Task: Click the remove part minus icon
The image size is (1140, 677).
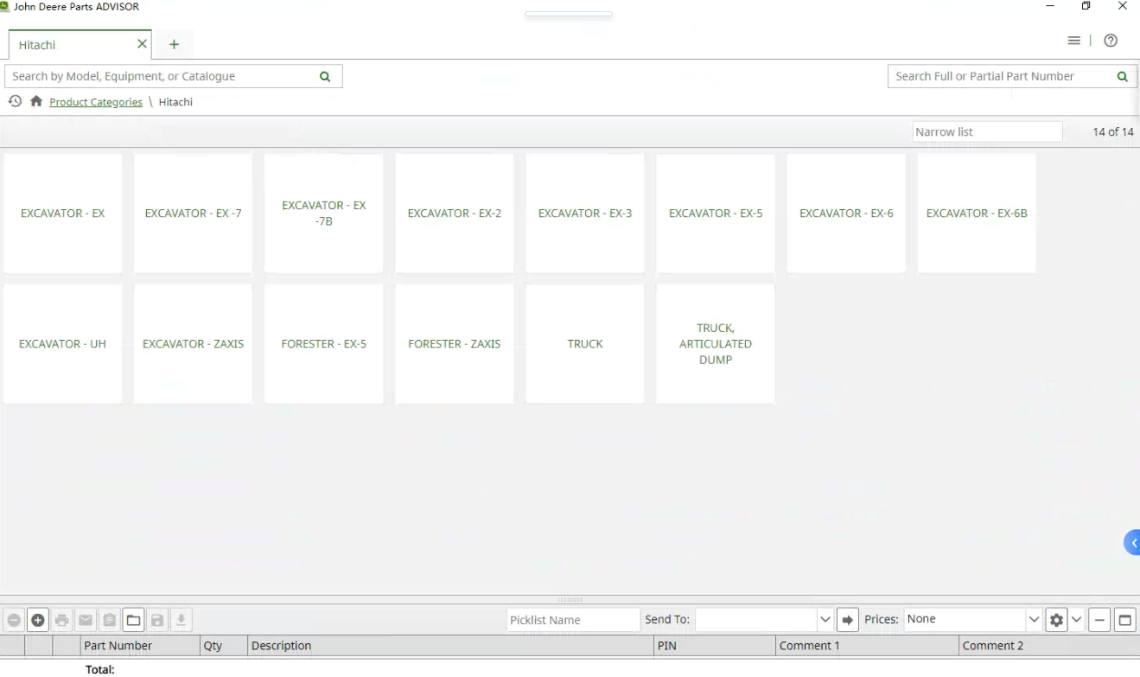Action: click(x=14, y=620)
